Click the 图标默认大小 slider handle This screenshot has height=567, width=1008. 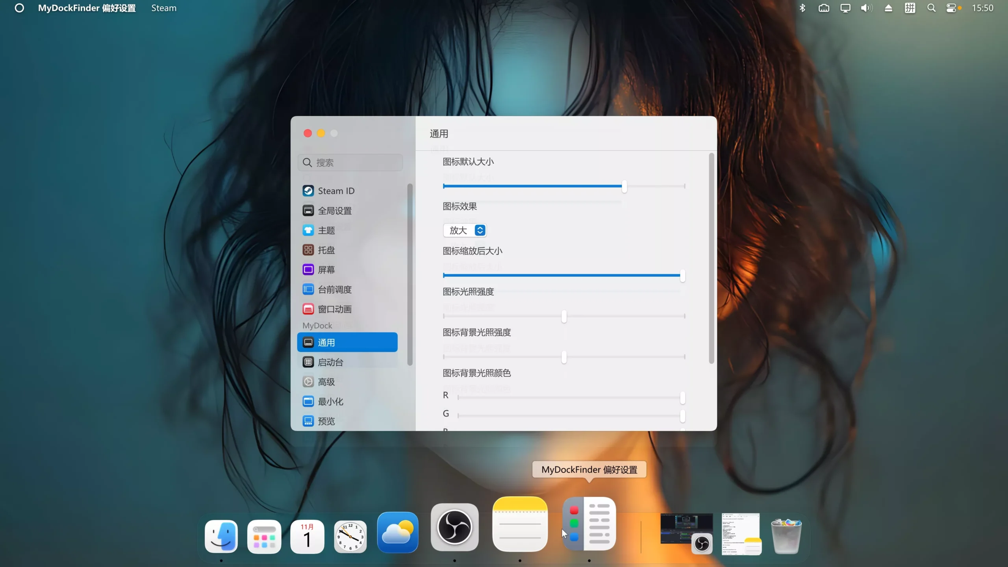pos(623,187)
